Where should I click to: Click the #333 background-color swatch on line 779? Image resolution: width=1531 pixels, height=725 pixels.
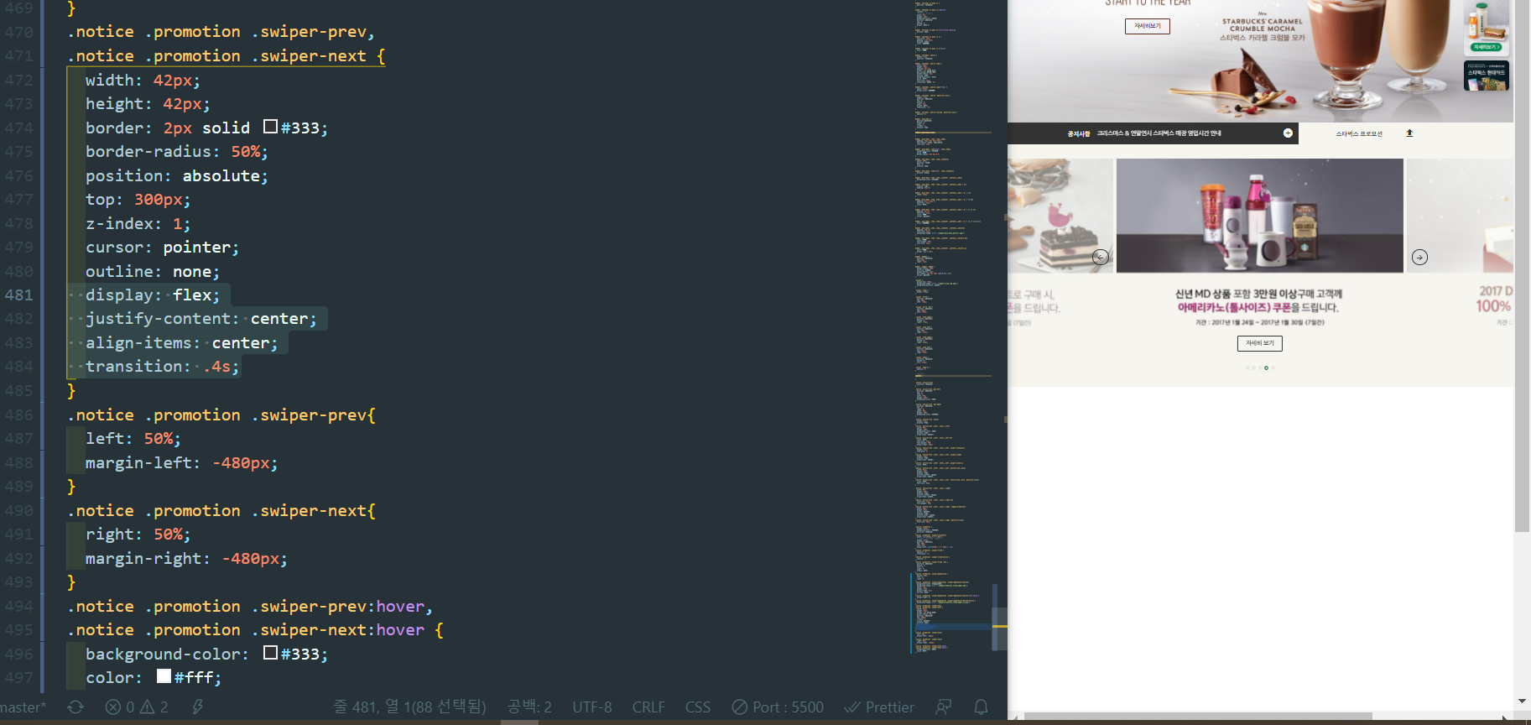click(x=270, y=653)
